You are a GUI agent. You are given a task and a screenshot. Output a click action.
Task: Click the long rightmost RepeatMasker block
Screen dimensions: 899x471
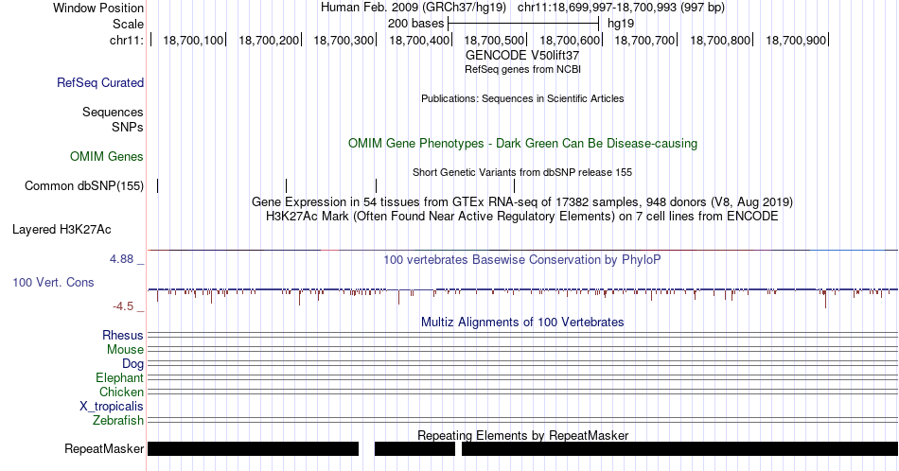click(680, 448)
